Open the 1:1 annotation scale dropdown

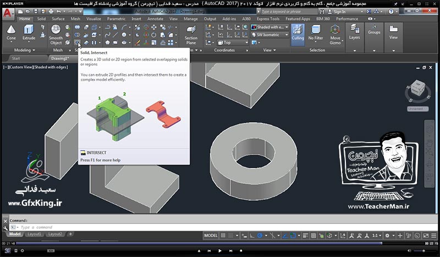[x=377, y=236]
